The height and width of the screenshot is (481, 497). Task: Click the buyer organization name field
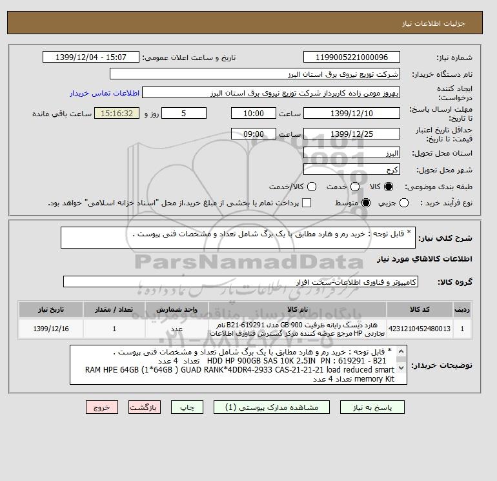coord(255,74)
